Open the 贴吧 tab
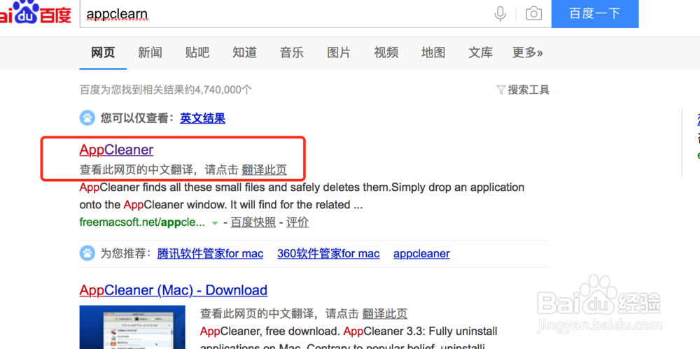Screen dimensions: 700x349 tap(197, 52)
